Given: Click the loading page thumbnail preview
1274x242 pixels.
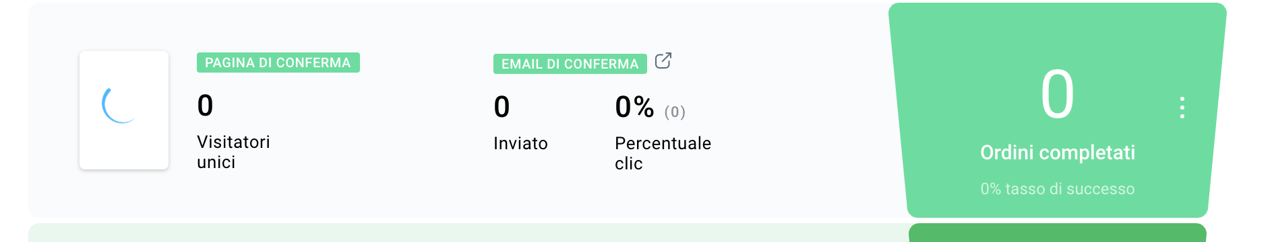Looking at the screenshot, I should click(124, 110).
